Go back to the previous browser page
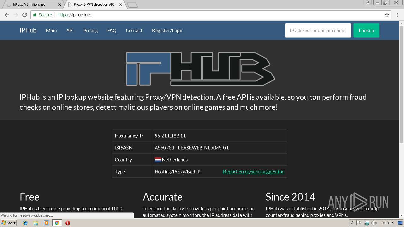404x227 pixels. 7,15
